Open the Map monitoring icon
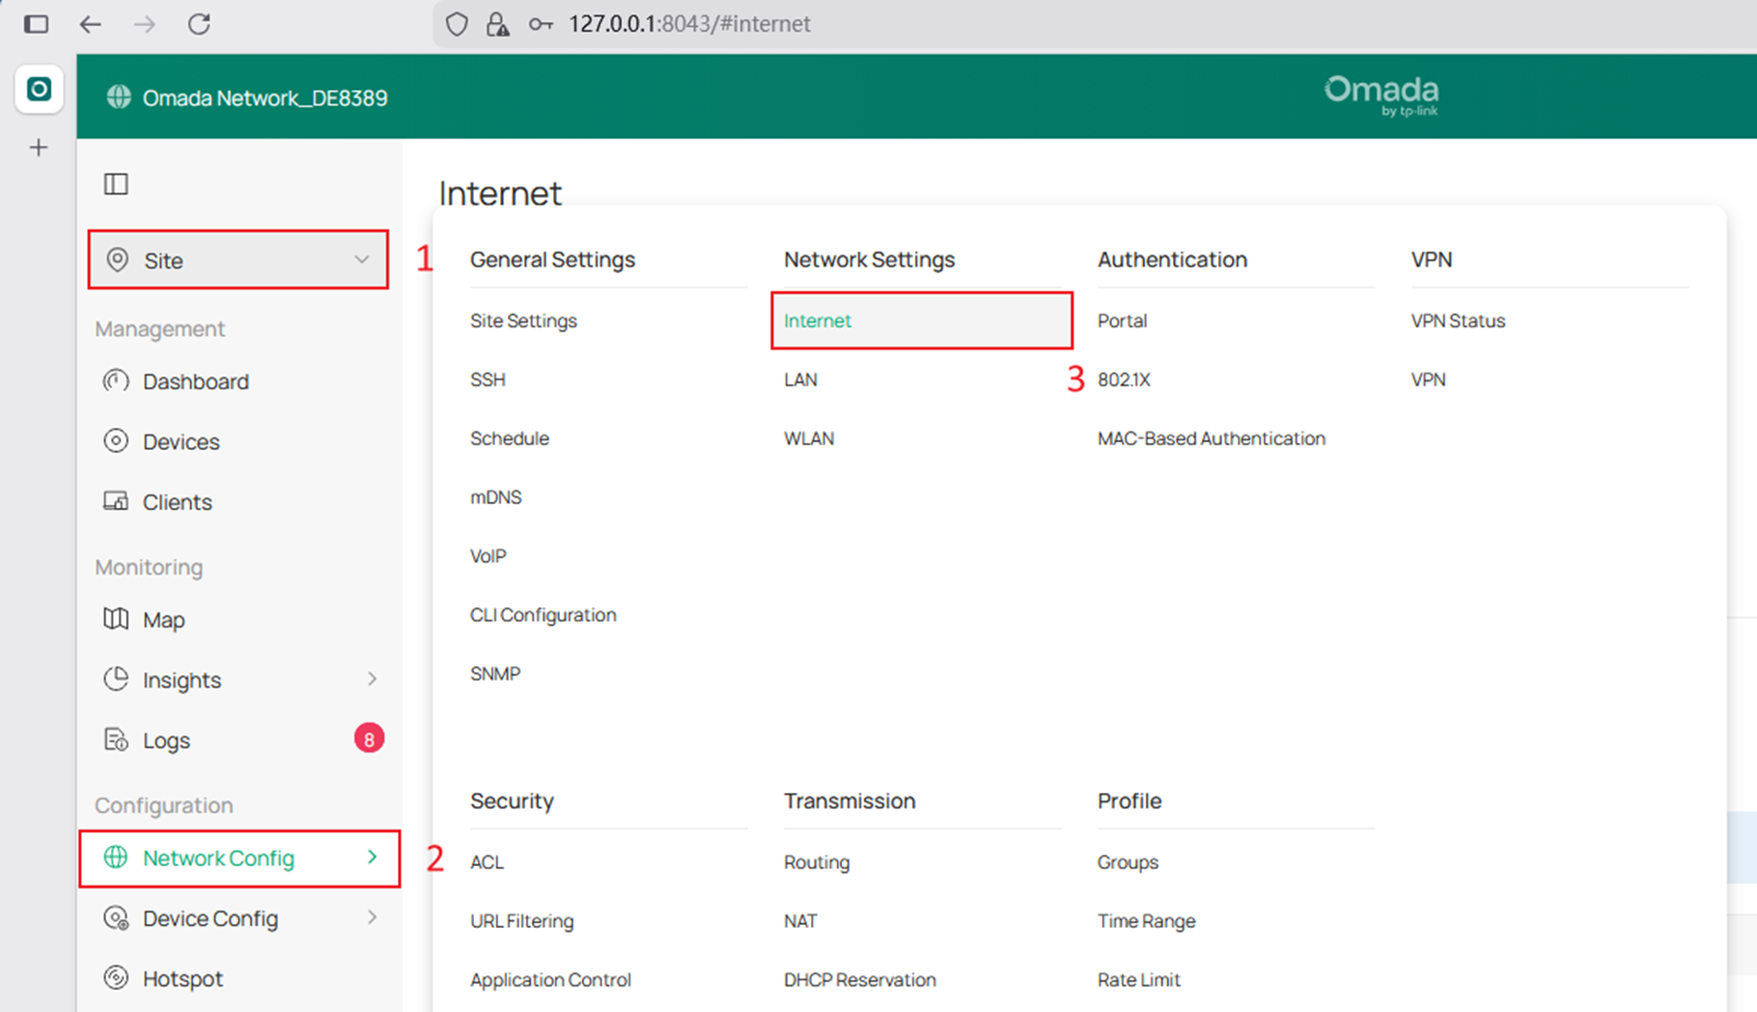The width and height of the screenshot is (1757, 1012). 115,619
